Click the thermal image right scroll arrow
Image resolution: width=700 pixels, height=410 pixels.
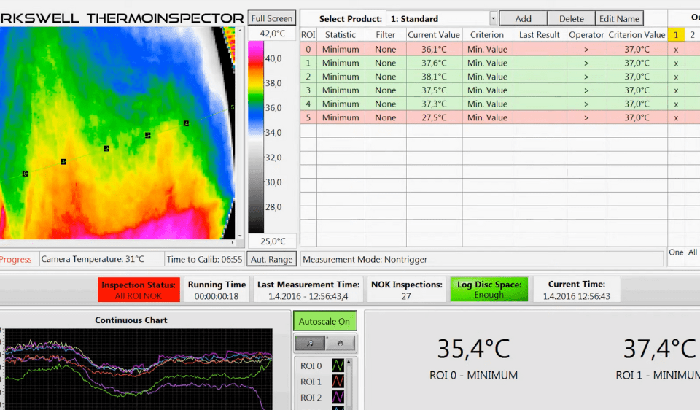[x=233, y=242]
